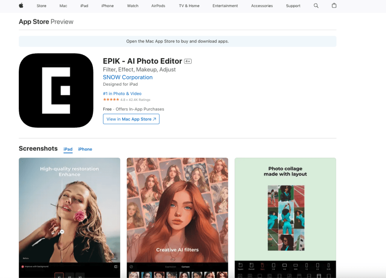Select the Expression tab in filters screenshot

(x=171, y=267)
